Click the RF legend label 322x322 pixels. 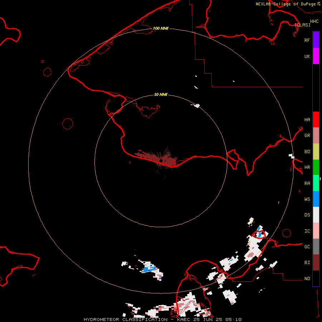coord(307,40)
